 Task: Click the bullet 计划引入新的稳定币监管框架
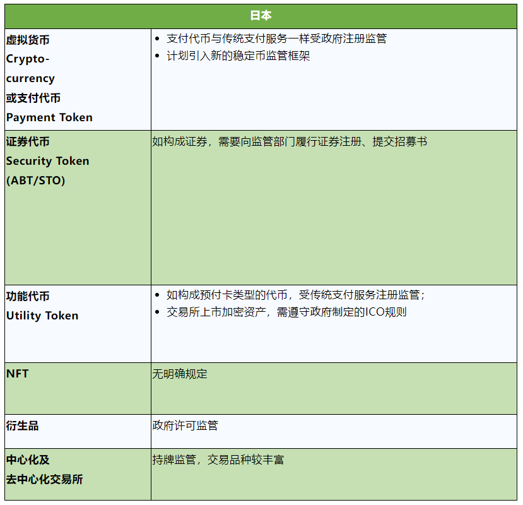point(238,56)
